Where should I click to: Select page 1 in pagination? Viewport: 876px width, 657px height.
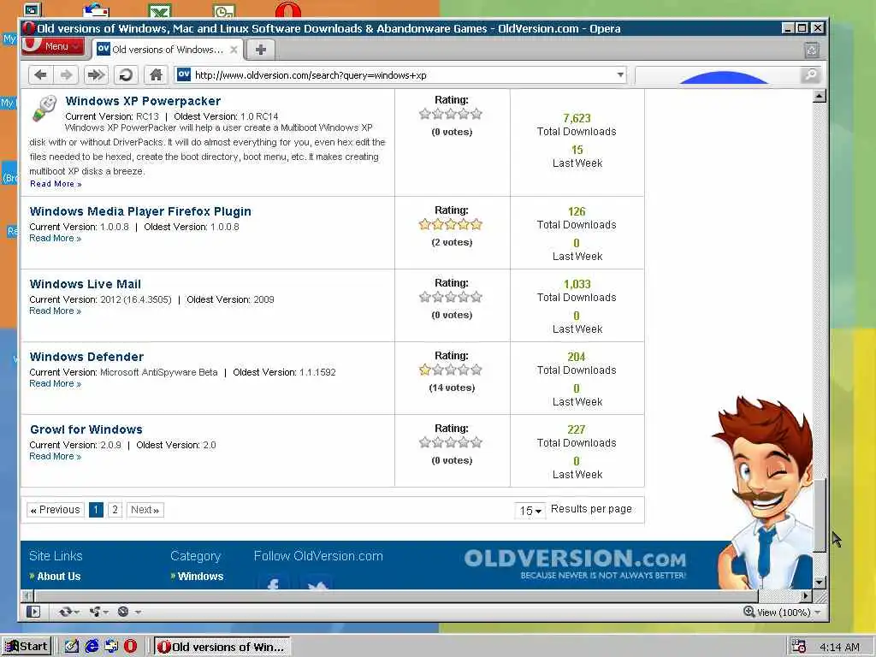(96, 510)
